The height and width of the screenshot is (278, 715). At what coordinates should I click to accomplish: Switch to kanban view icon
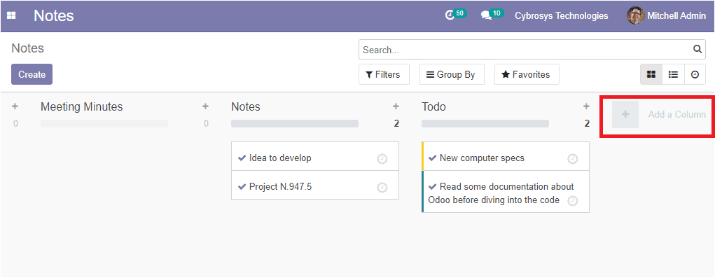click(x=651, y=74)
